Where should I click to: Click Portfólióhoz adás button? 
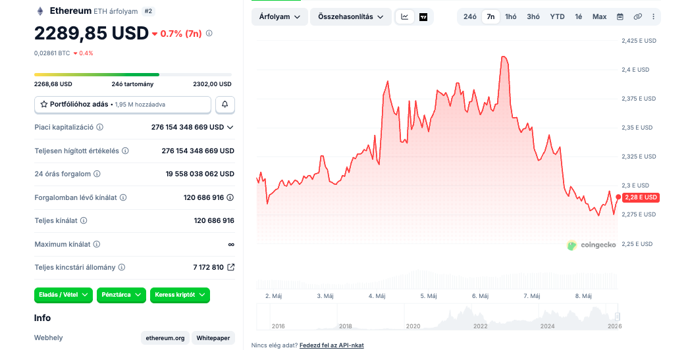122,105
